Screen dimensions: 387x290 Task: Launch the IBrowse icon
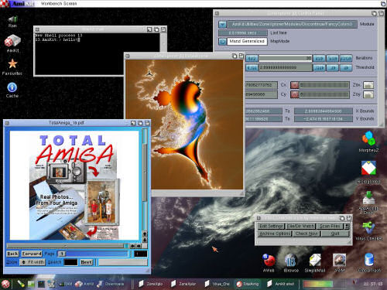(x=290, y=261)
